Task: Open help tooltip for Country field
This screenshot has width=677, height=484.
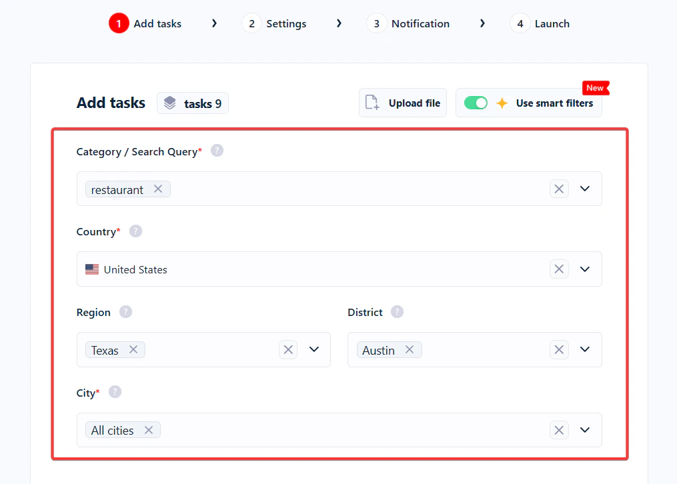Action: [135, 231]
